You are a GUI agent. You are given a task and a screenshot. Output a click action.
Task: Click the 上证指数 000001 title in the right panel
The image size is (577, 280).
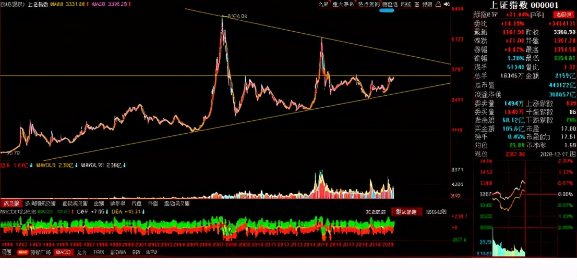point(524,5)
